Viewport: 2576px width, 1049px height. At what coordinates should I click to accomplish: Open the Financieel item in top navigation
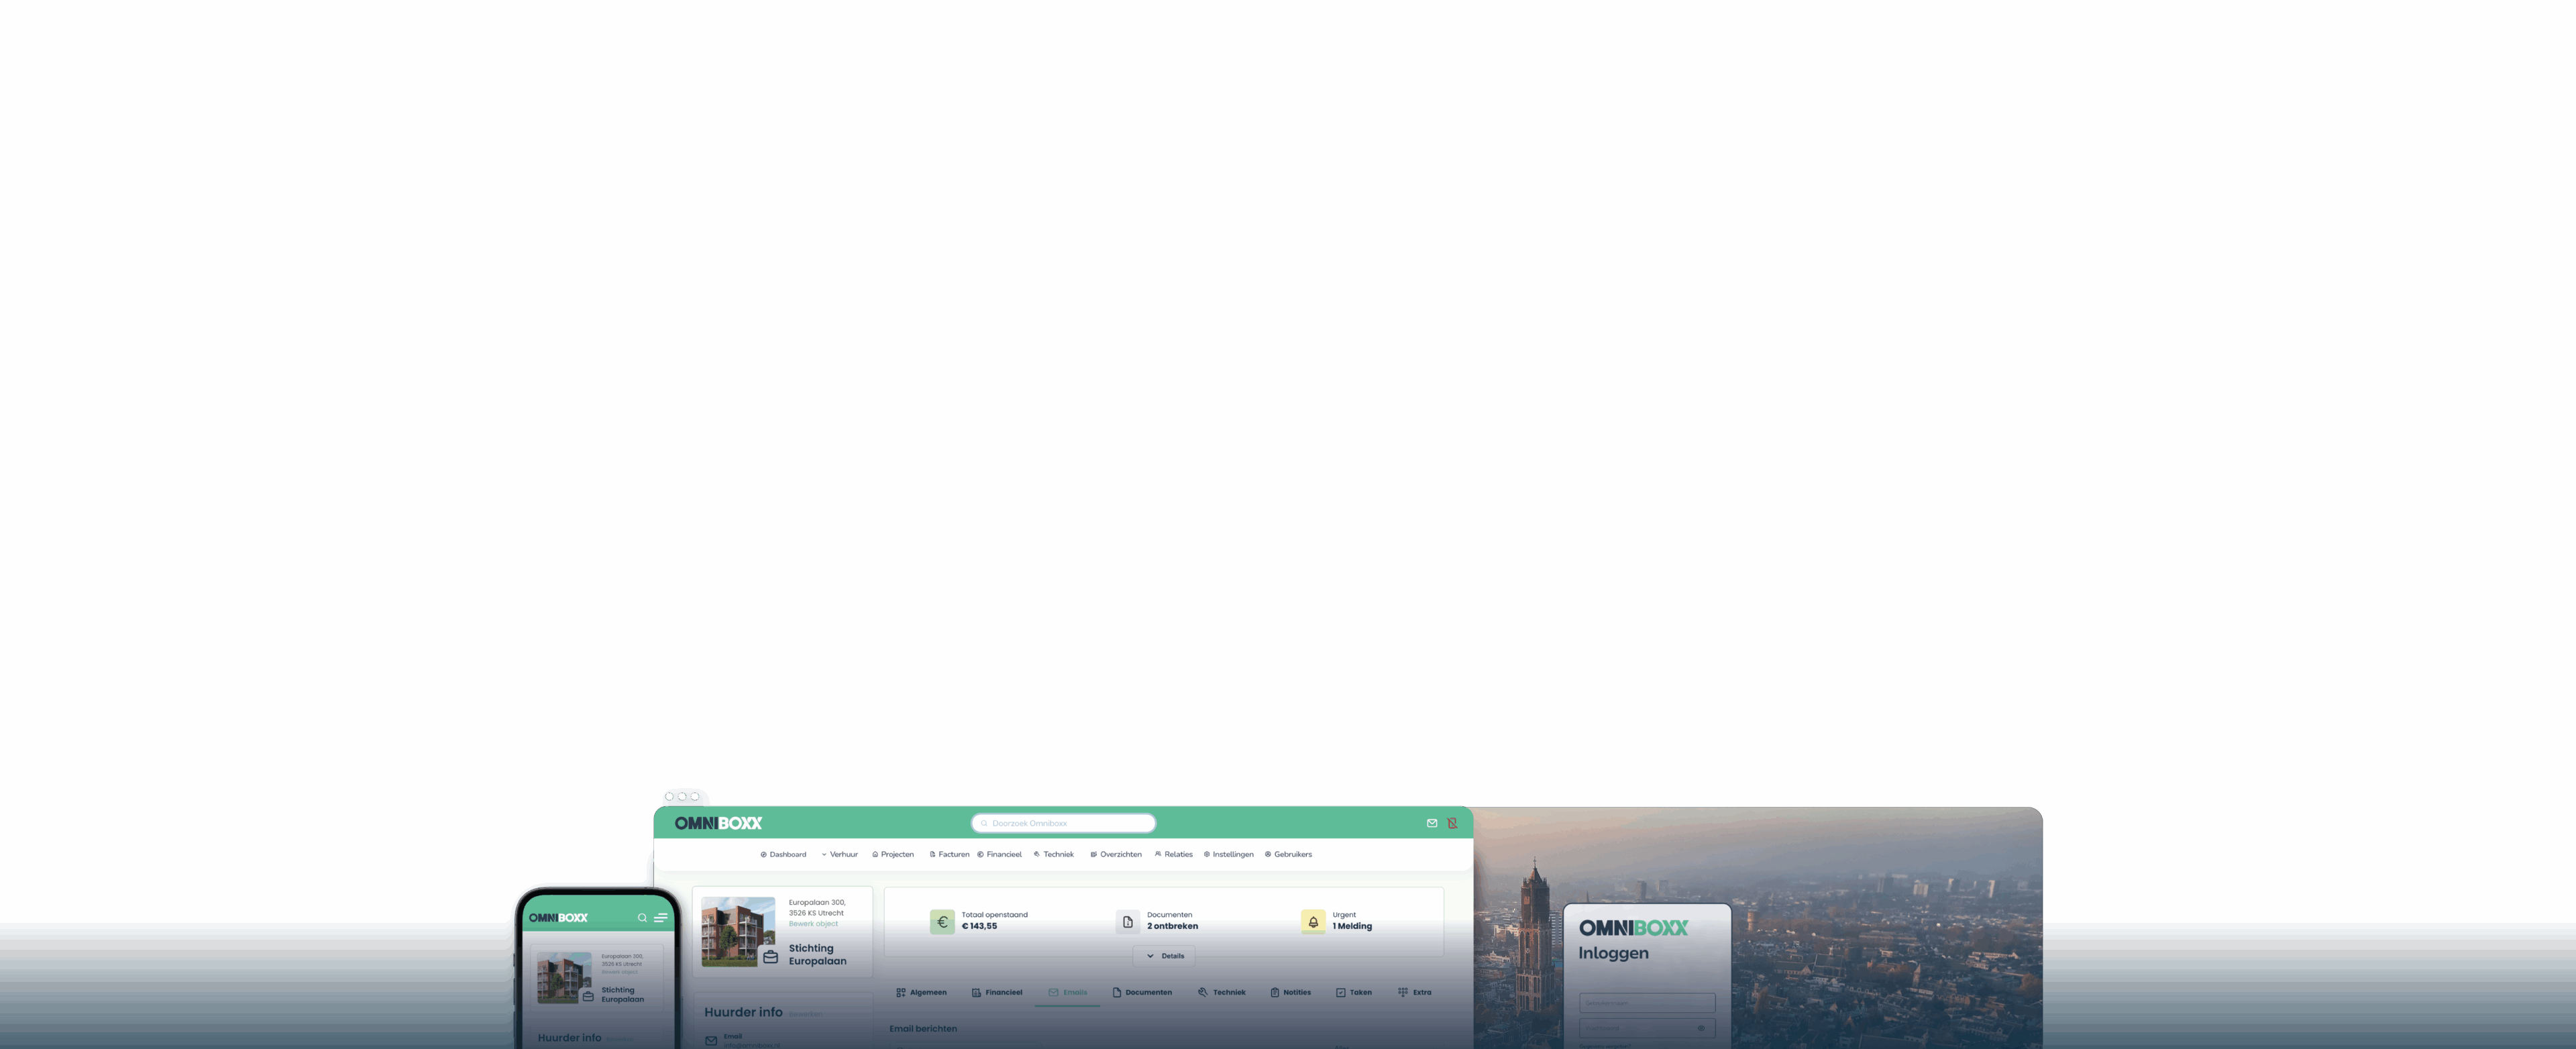coord(999,854)
